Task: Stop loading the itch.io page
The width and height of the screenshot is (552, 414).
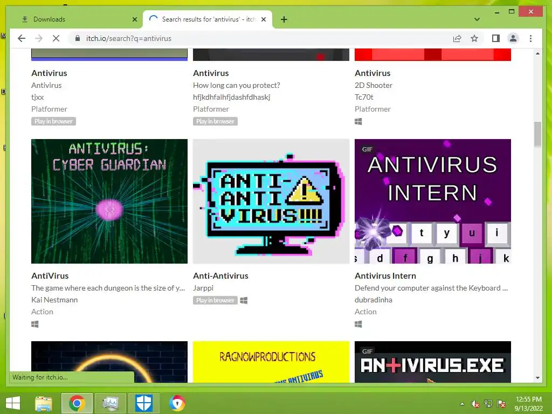Action: [x=56, y=38]
